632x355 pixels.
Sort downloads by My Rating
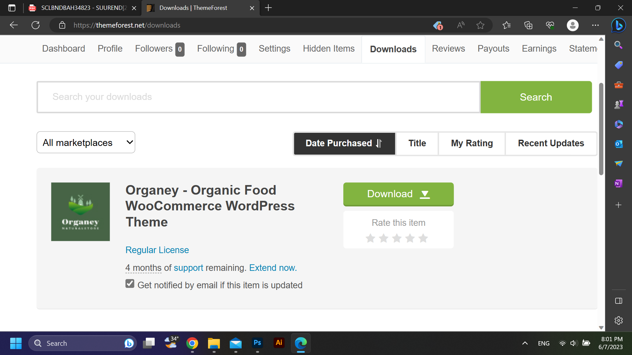pyautogui.click(x=472, y=143)
